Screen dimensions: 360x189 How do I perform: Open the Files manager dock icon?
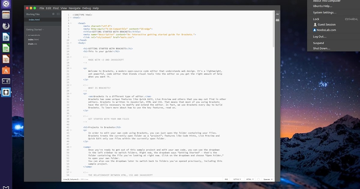[x=6, y=15]
